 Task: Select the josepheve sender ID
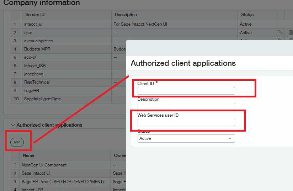click(x=67, y=74)
